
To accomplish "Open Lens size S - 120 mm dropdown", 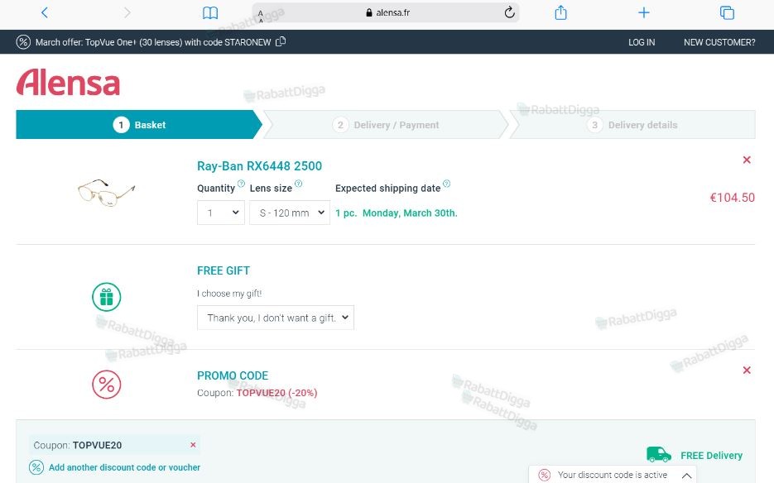I will [290, 213].
